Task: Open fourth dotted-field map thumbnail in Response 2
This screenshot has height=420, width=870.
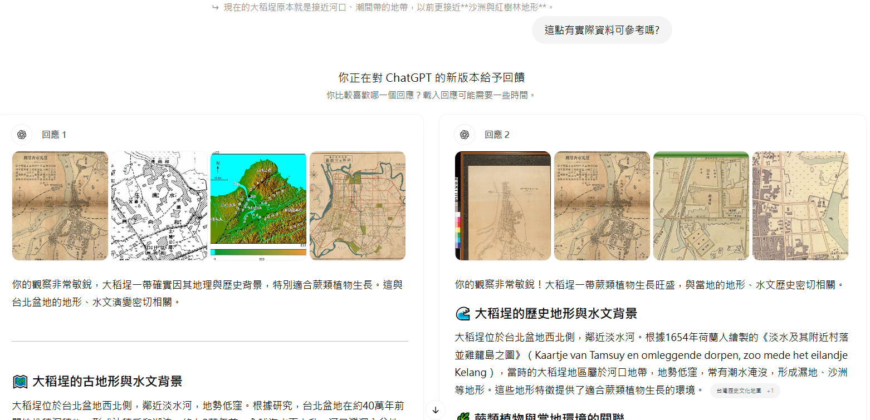Action: 800,206
